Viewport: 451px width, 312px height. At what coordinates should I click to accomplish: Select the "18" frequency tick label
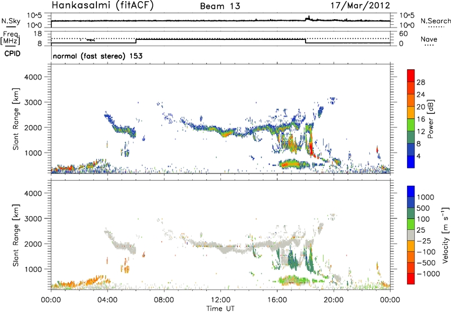click(x=38, y=34)
